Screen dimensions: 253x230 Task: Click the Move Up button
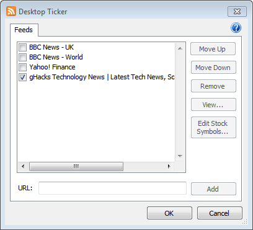click(213, 49)
